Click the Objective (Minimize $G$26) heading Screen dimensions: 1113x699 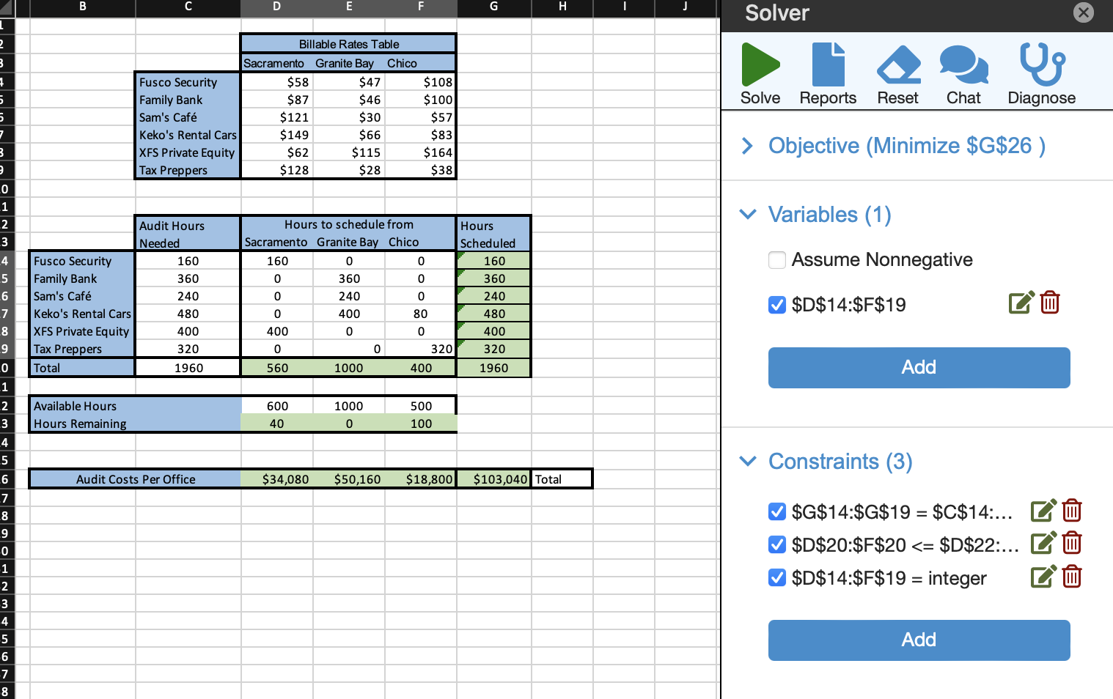(x=907, y=146)
